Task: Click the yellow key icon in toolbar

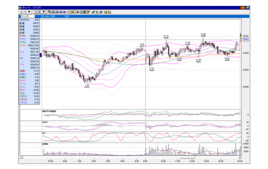Action: tap(106, 12)
